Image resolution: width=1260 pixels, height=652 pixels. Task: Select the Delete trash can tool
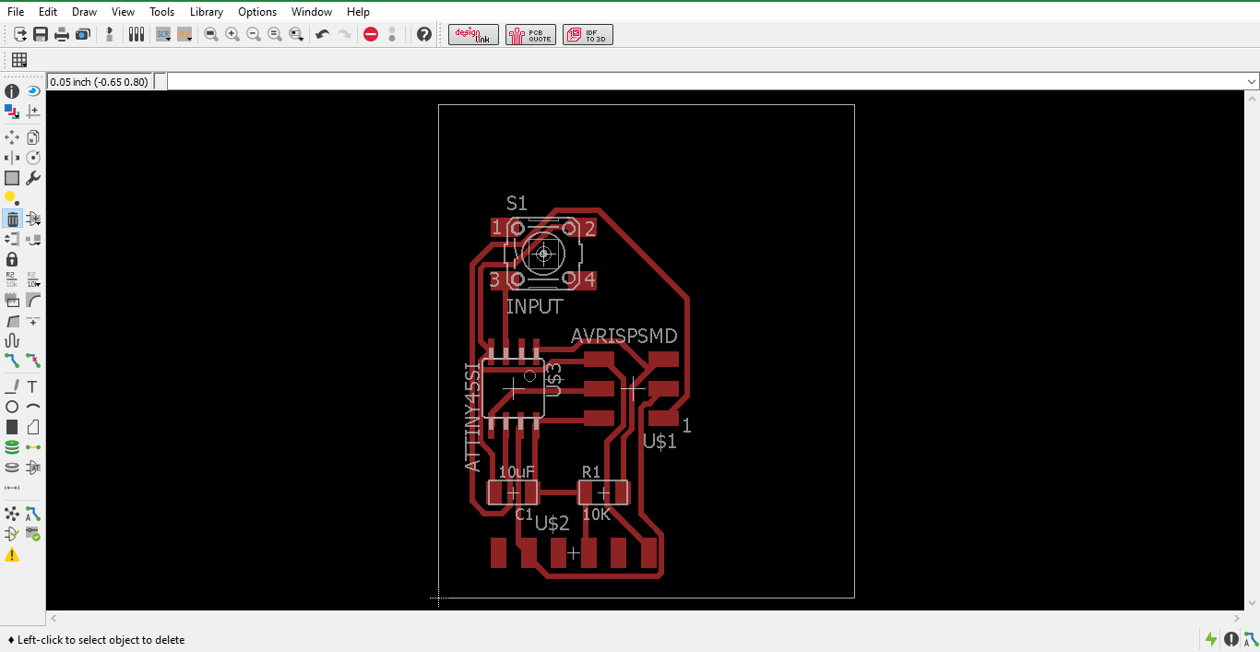[12, 219]
